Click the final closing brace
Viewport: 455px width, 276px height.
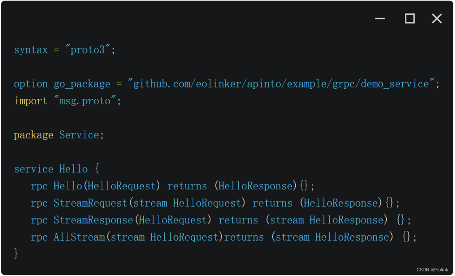click(x=16, y=254)
